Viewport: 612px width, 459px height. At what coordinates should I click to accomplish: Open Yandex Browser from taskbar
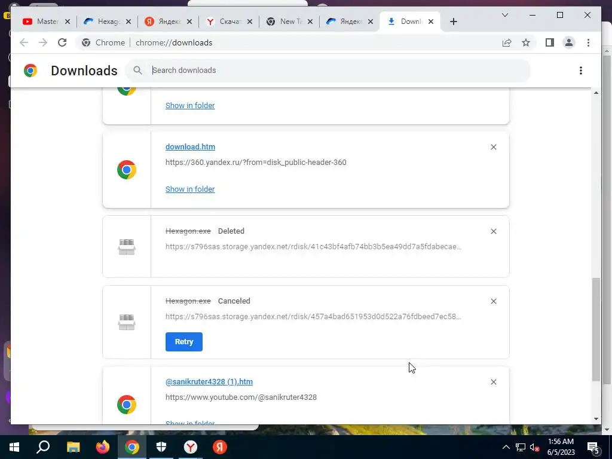191,447
